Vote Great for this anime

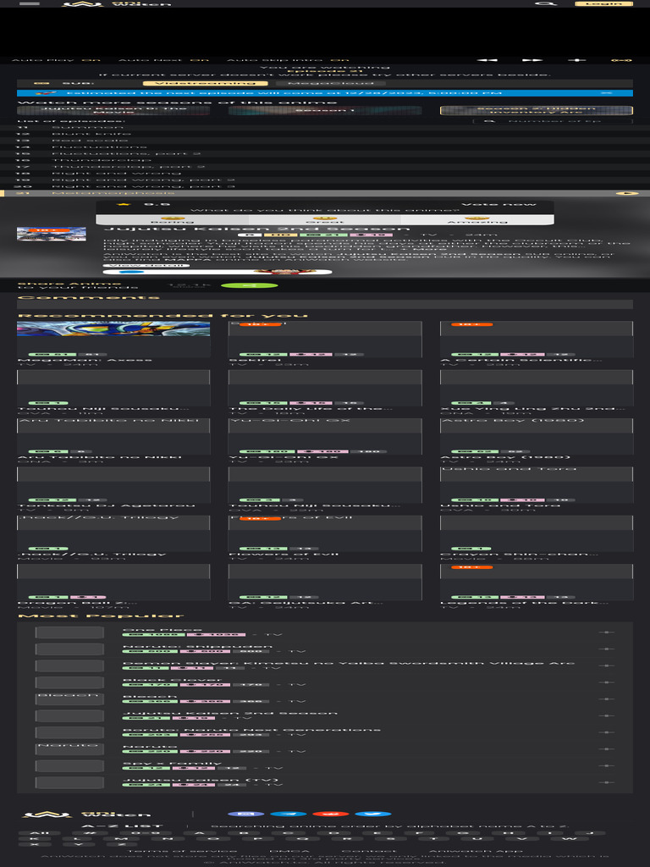[325, 220]
